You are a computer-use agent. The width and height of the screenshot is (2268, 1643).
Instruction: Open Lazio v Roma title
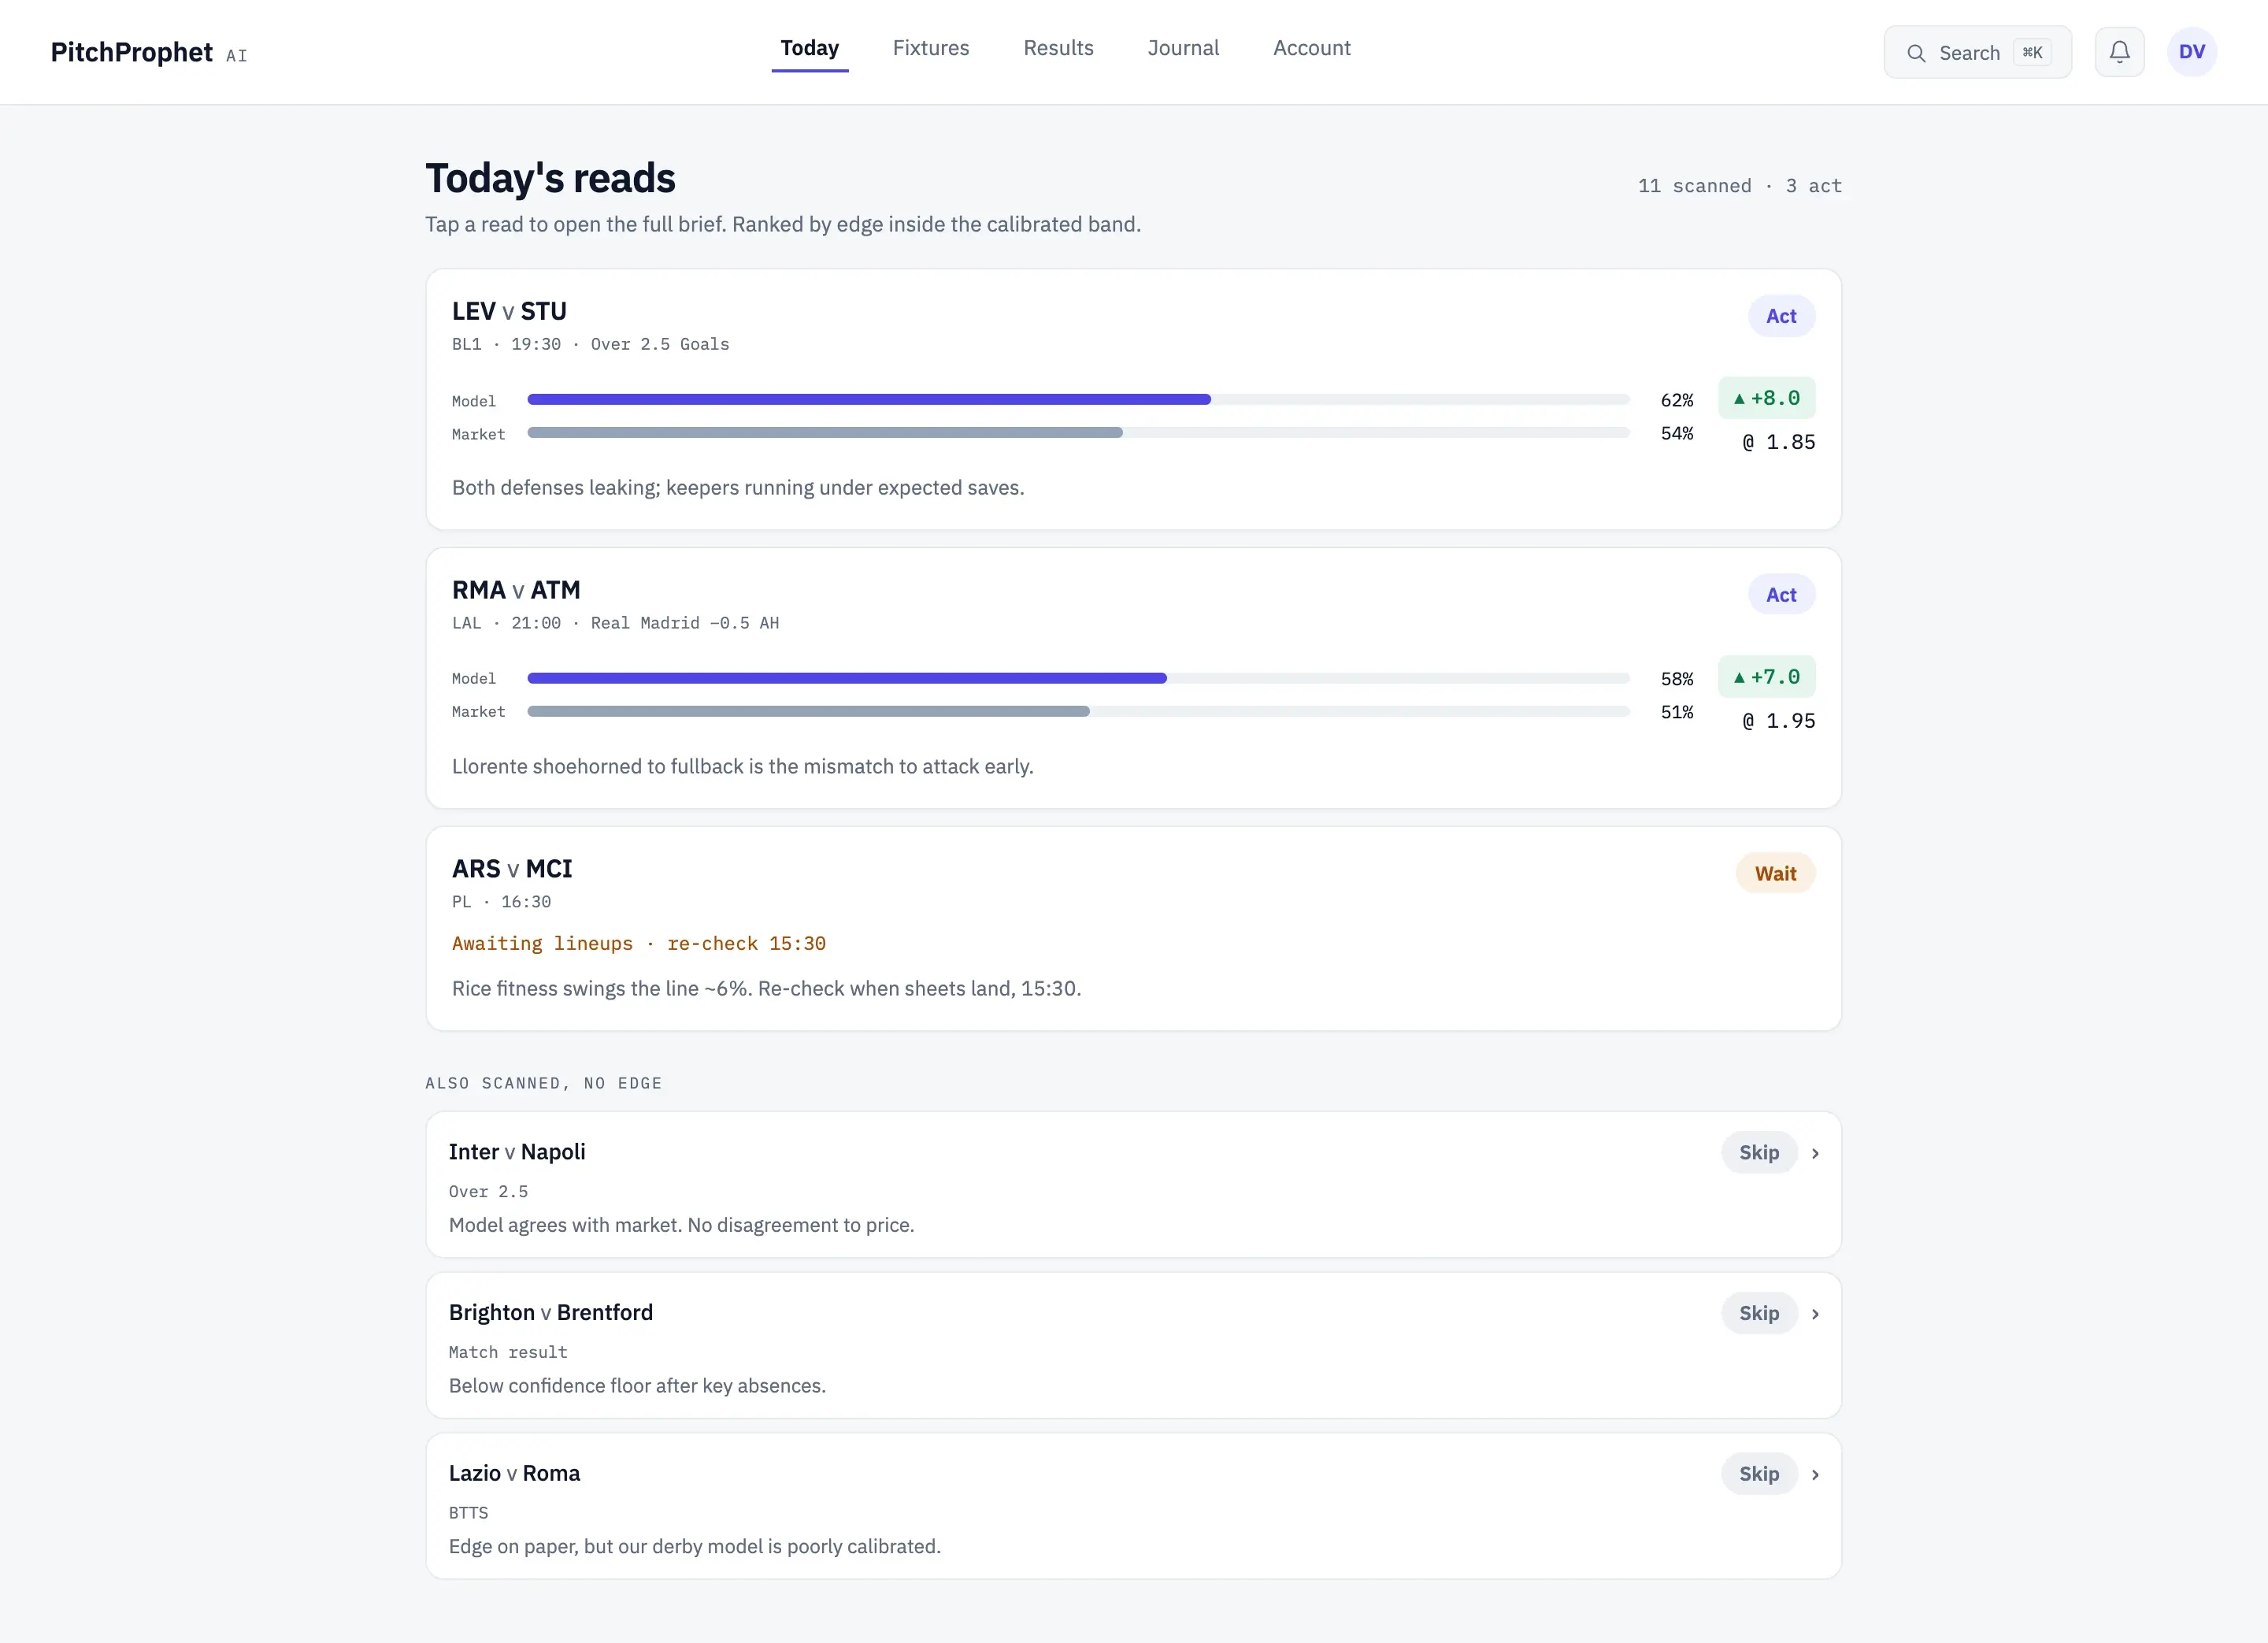pyautogui.click(x=514, y=1474)
